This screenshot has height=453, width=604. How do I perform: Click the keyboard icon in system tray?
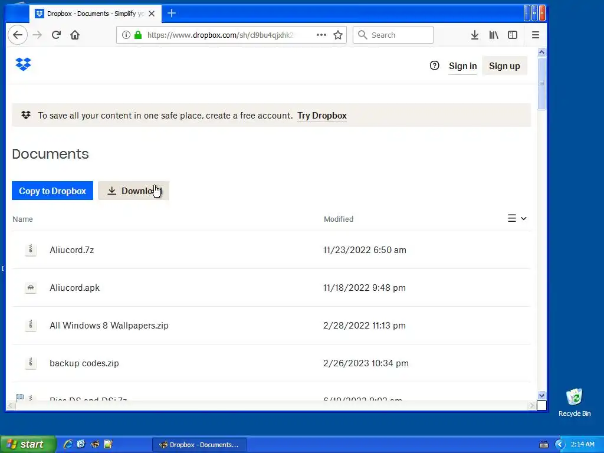(x=543, y=445)
